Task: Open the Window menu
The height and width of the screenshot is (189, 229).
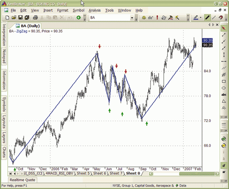Action: pos(124,10)
